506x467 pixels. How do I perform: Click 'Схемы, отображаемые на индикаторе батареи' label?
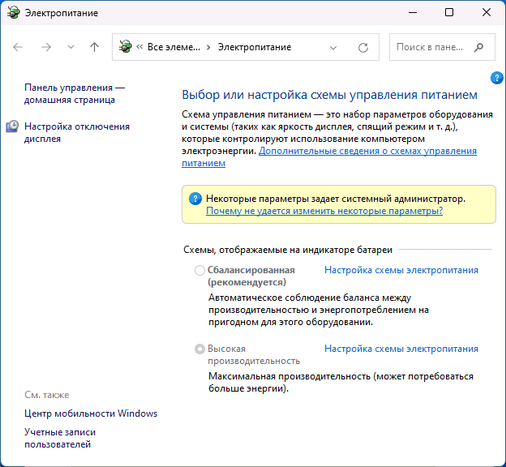pos(288,250)
